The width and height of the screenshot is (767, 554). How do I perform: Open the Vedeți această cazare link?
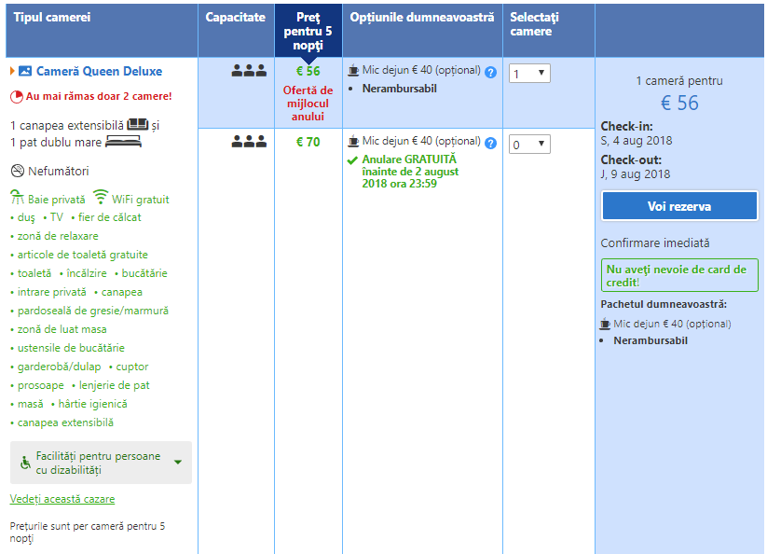[x=62, y=500]
